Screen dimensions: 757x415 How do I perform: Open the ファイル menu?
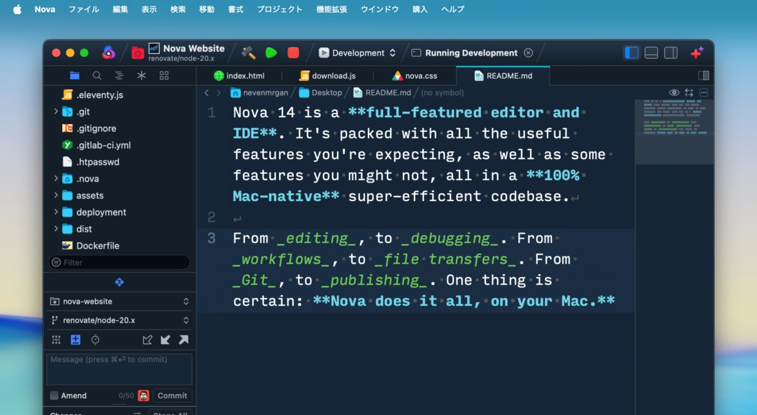click(84, 9)
